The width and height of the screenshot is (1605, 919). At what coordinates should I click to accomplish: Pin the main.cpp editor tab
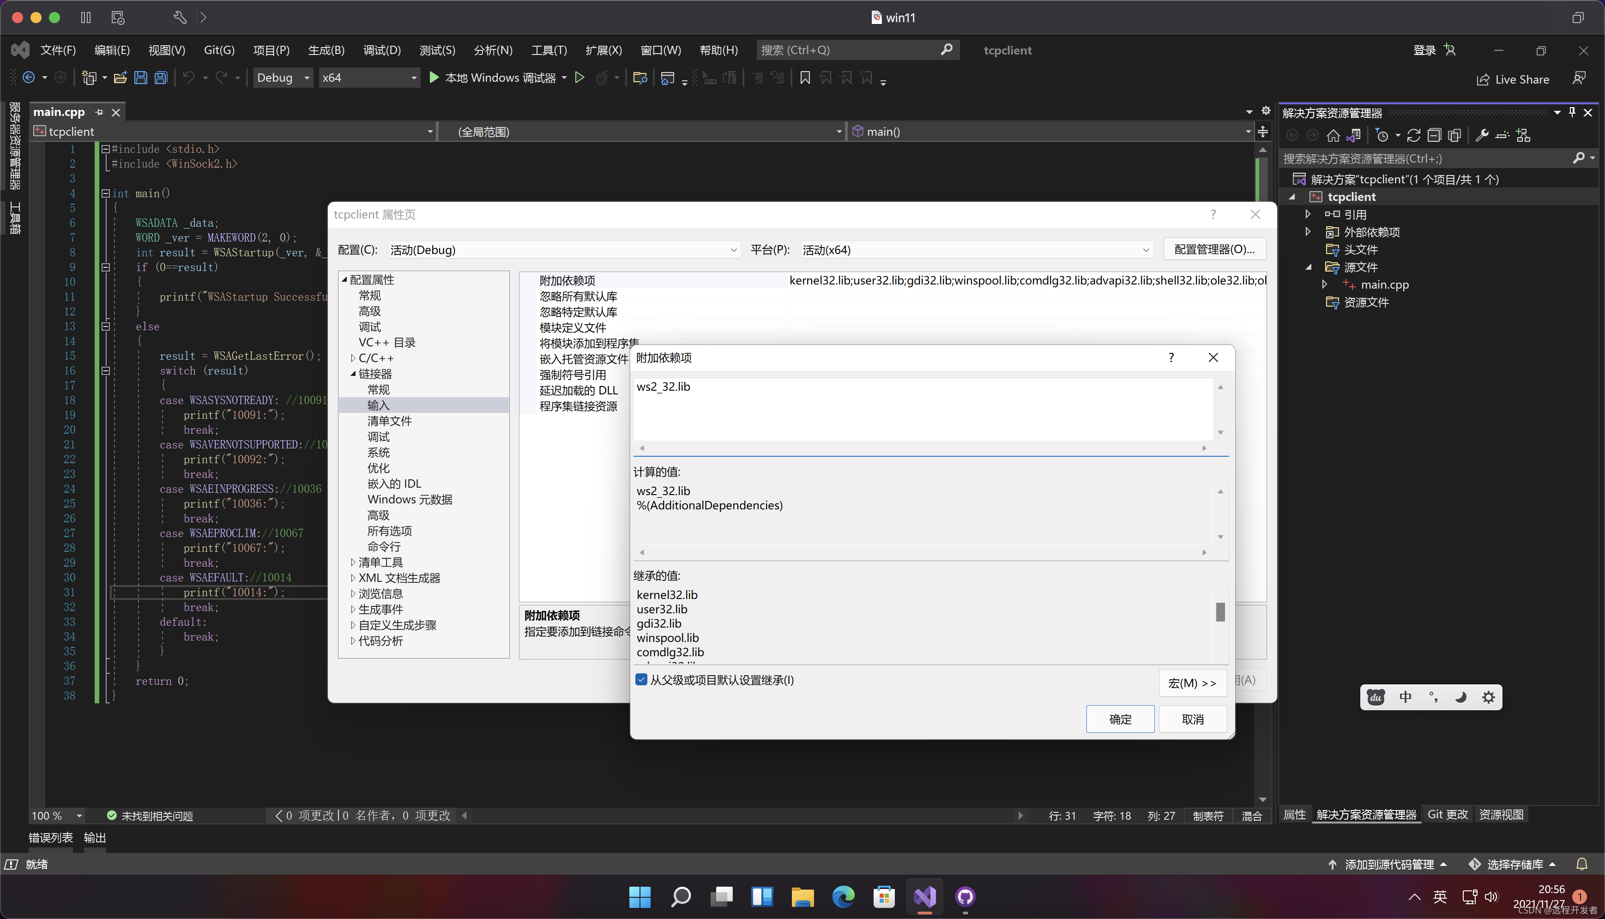pyautogui.click(x=99, y=112)
